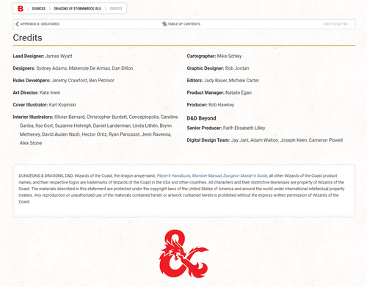
Task: Click the name Bob Jordan
Action: coord(237,68)
